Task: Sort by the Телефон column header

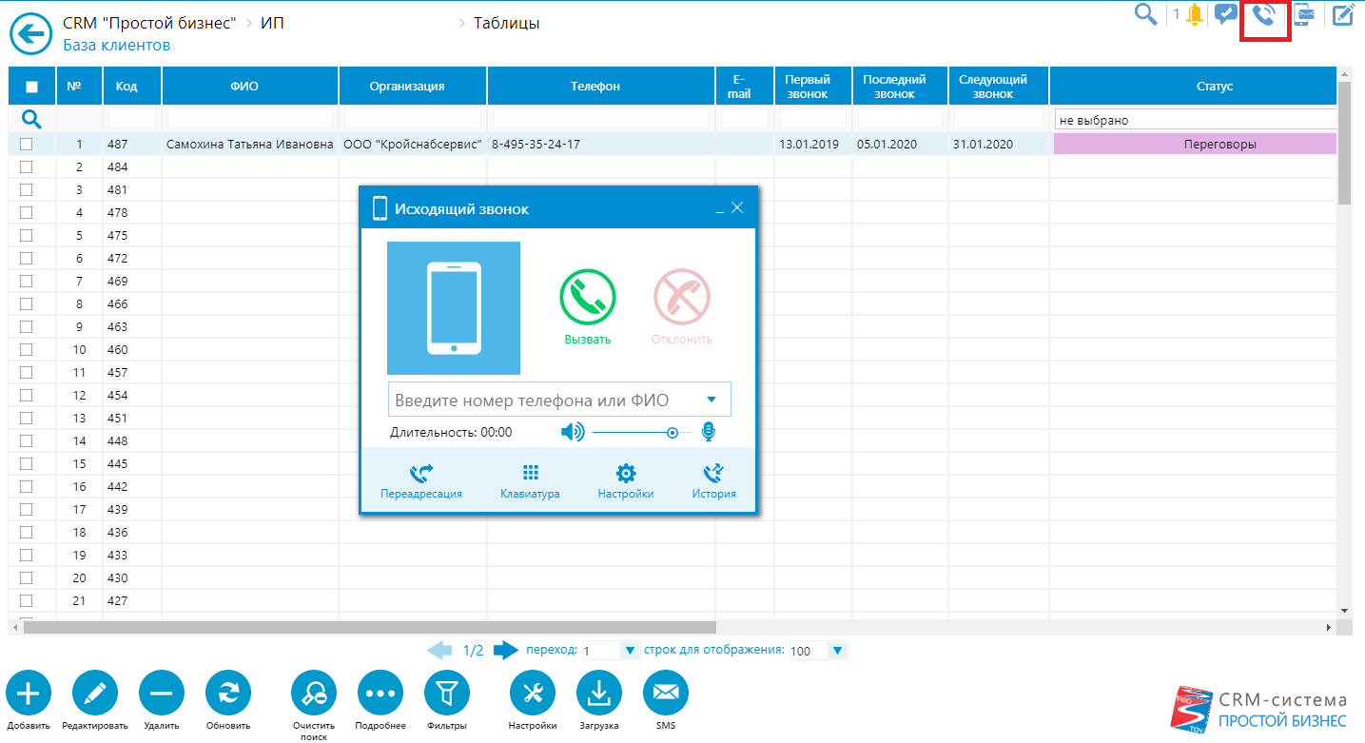Action: point(595,87)
